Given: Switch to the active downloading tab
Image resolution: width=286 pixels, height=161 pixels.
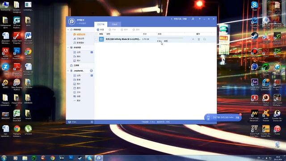Looking at the screenshot, I should point(101,24).
